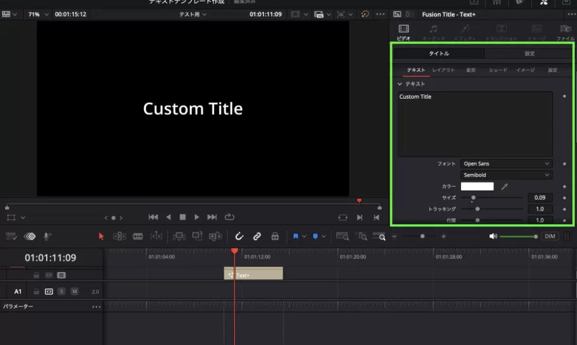Click the DIM audio button
This screenshot has height=345, width=577.
click(x=550, y=236)
